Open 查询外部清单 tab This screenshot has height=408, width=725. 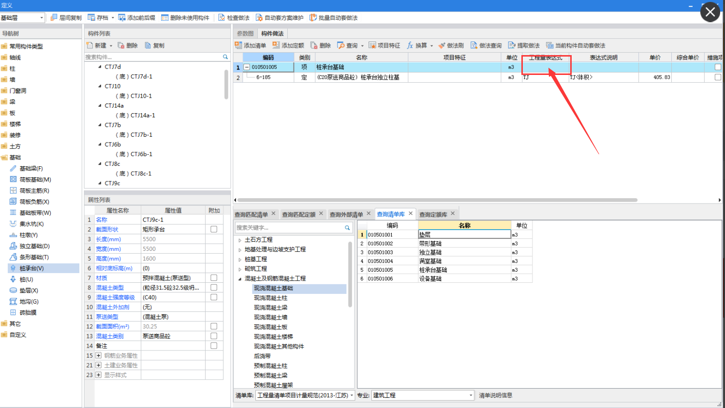346,214
